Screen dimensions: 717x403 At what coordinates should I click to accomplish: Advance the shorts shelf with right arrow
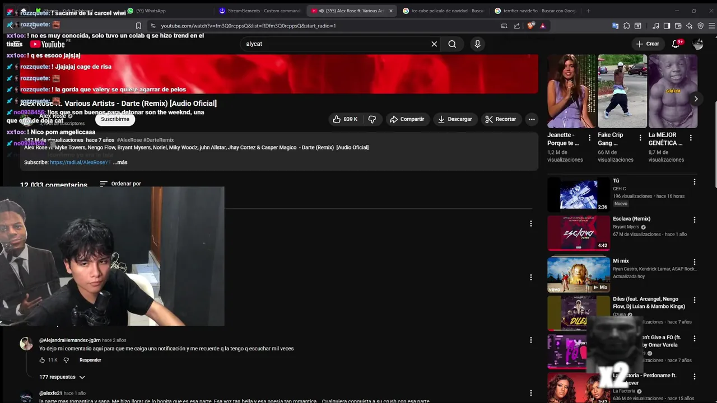pos(696,99)
